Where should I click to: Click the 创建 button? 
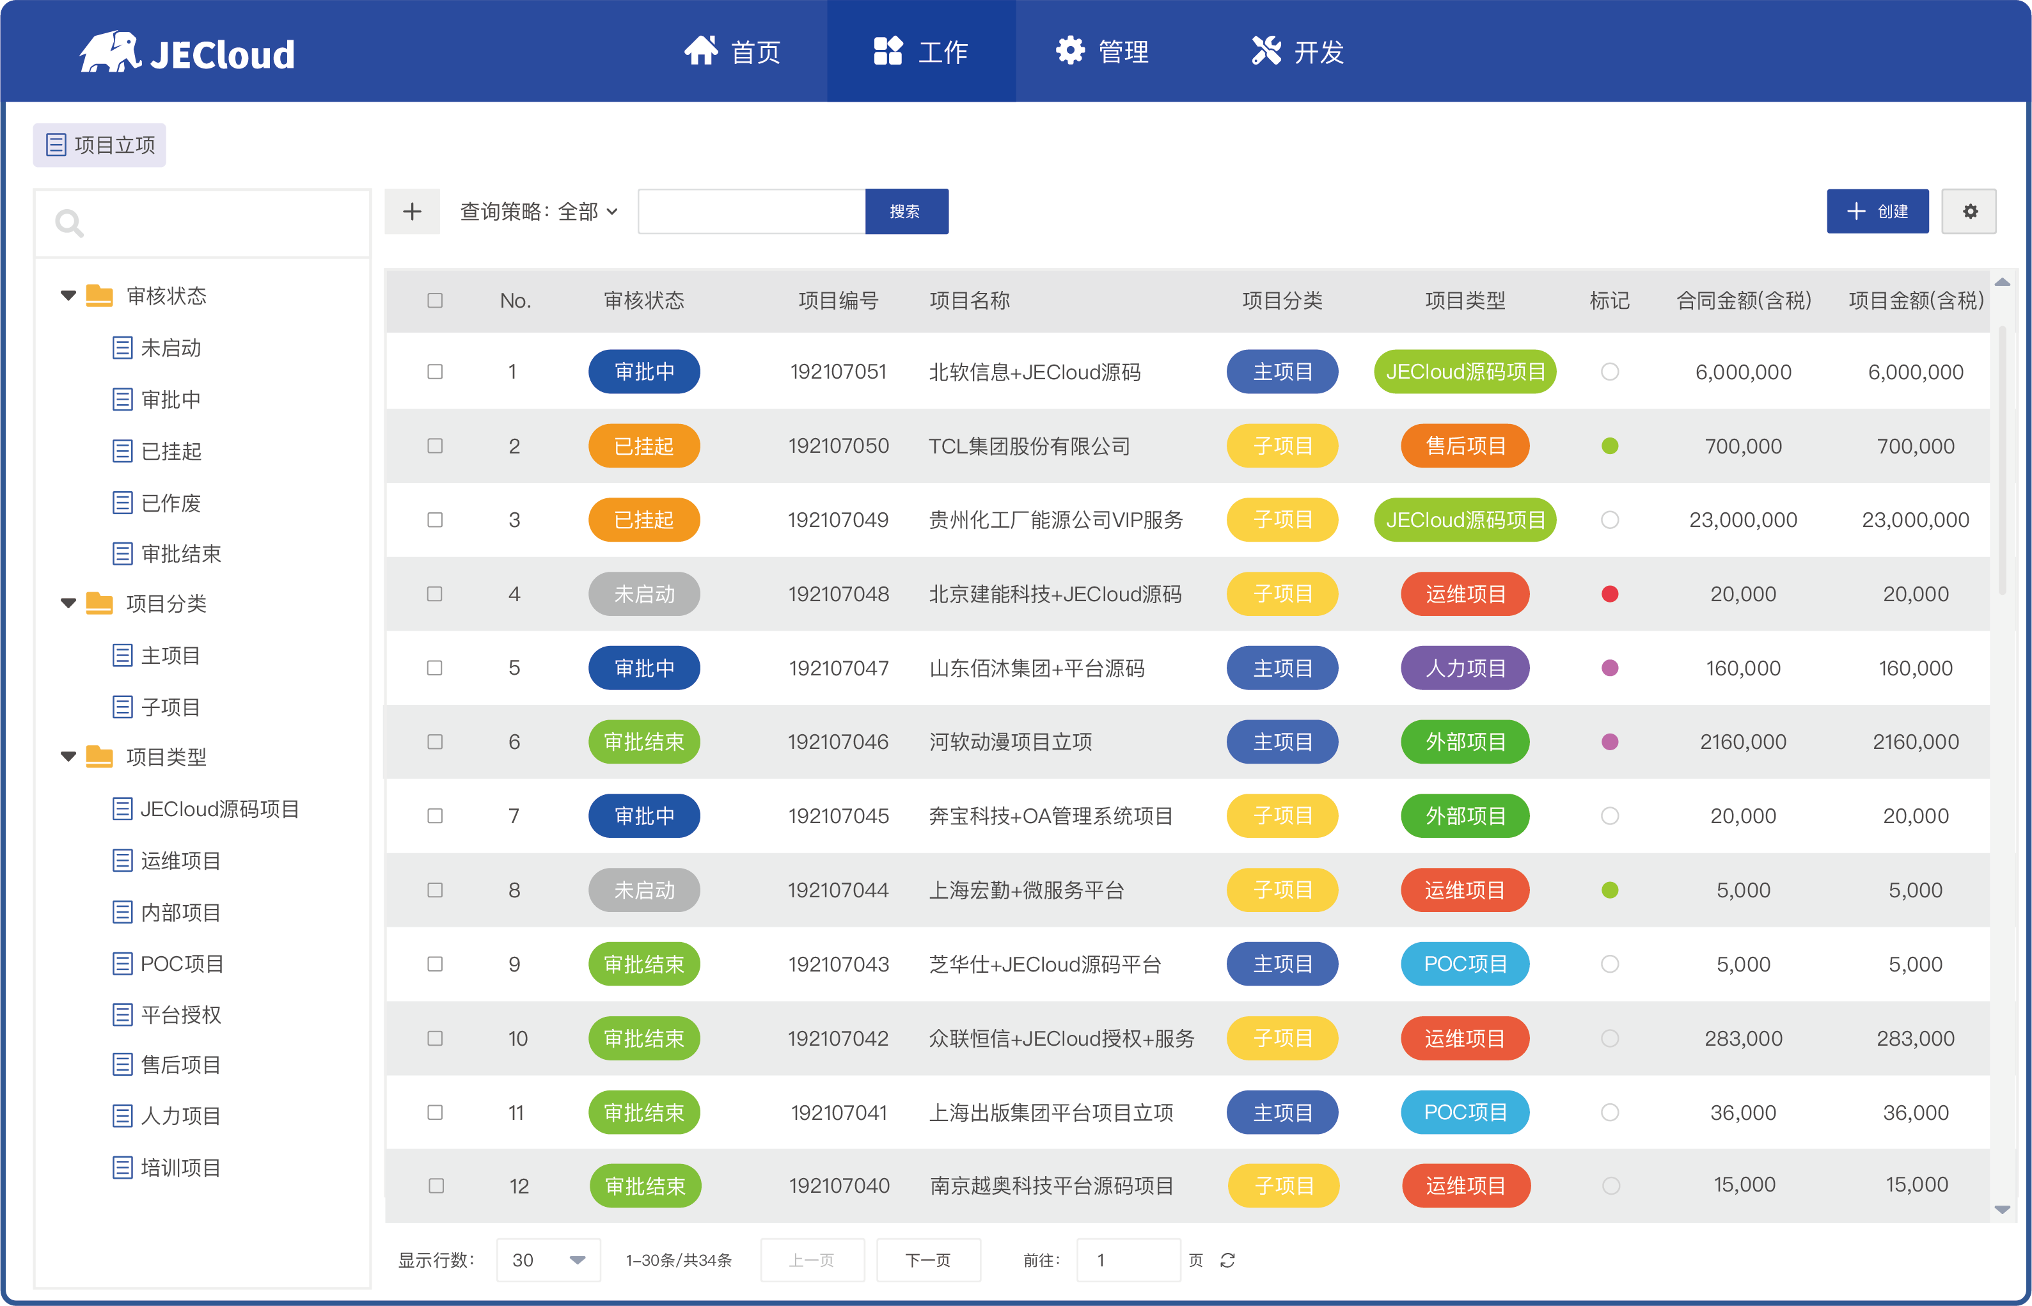coord(1877,211)
